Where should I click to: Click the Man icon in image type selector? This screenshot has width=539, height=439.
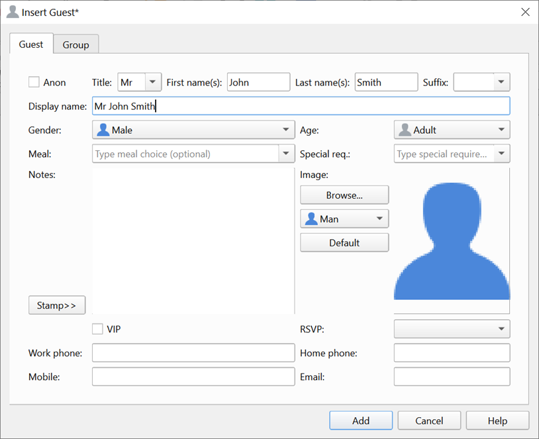311,219
